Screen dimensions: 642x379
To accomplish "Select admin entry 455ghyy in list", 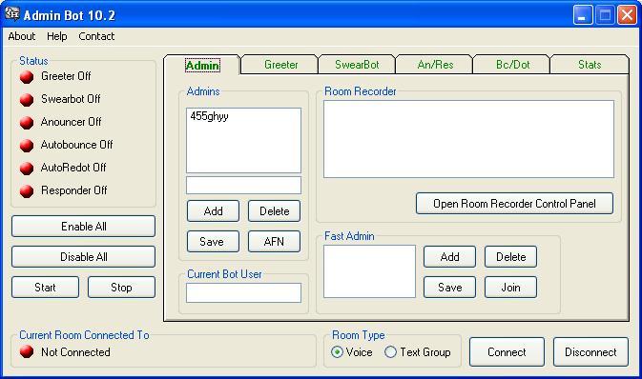I will click(209, 116).
